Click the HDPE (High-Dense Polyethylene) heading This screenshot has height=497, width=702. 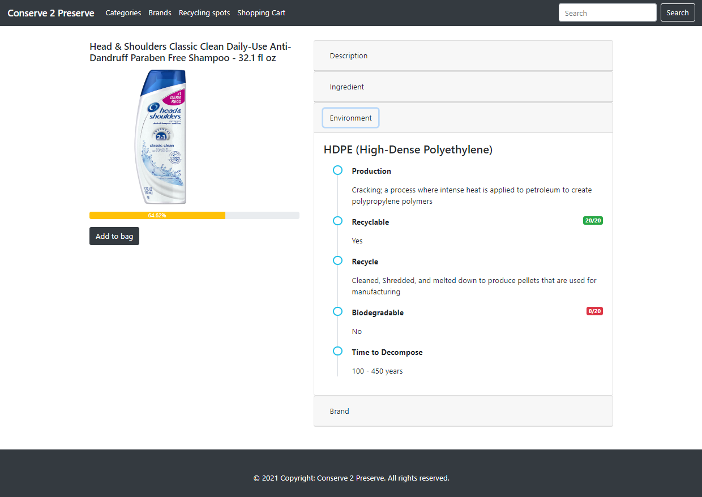point(408,149)
